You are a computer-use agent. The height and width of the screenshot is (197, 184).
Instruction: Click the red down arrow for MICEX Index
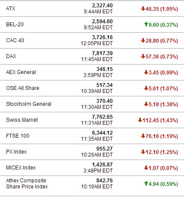coord(146,168)
